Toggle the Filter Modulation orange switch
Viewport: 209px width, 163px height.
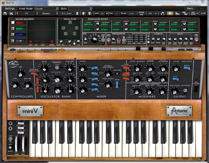126,68
